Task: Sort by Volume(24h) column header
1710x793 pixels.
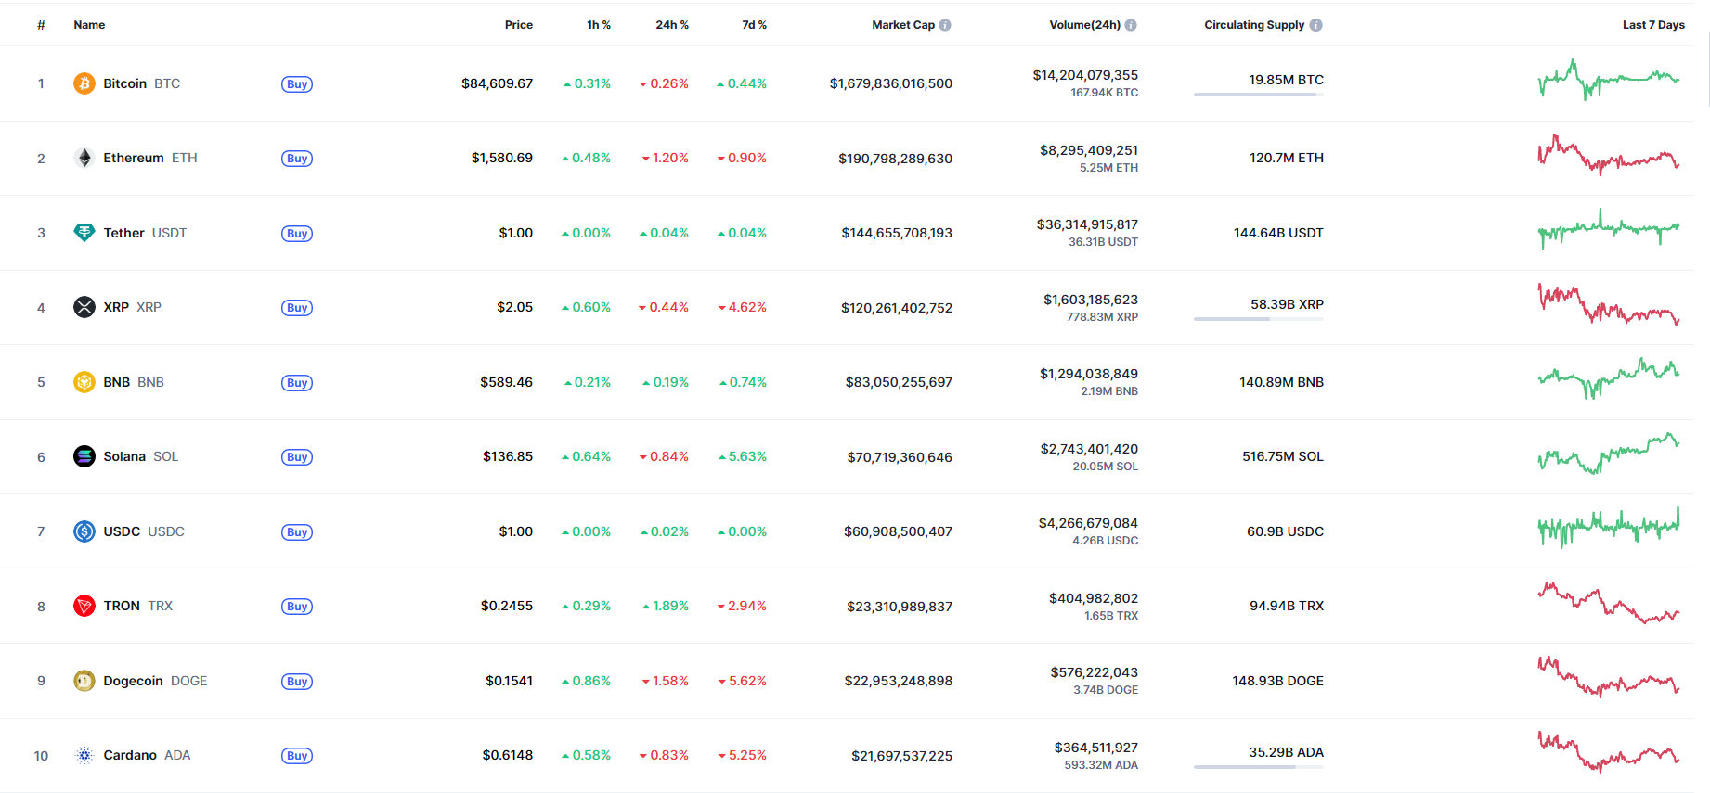Action: (x=1084, y=25)
